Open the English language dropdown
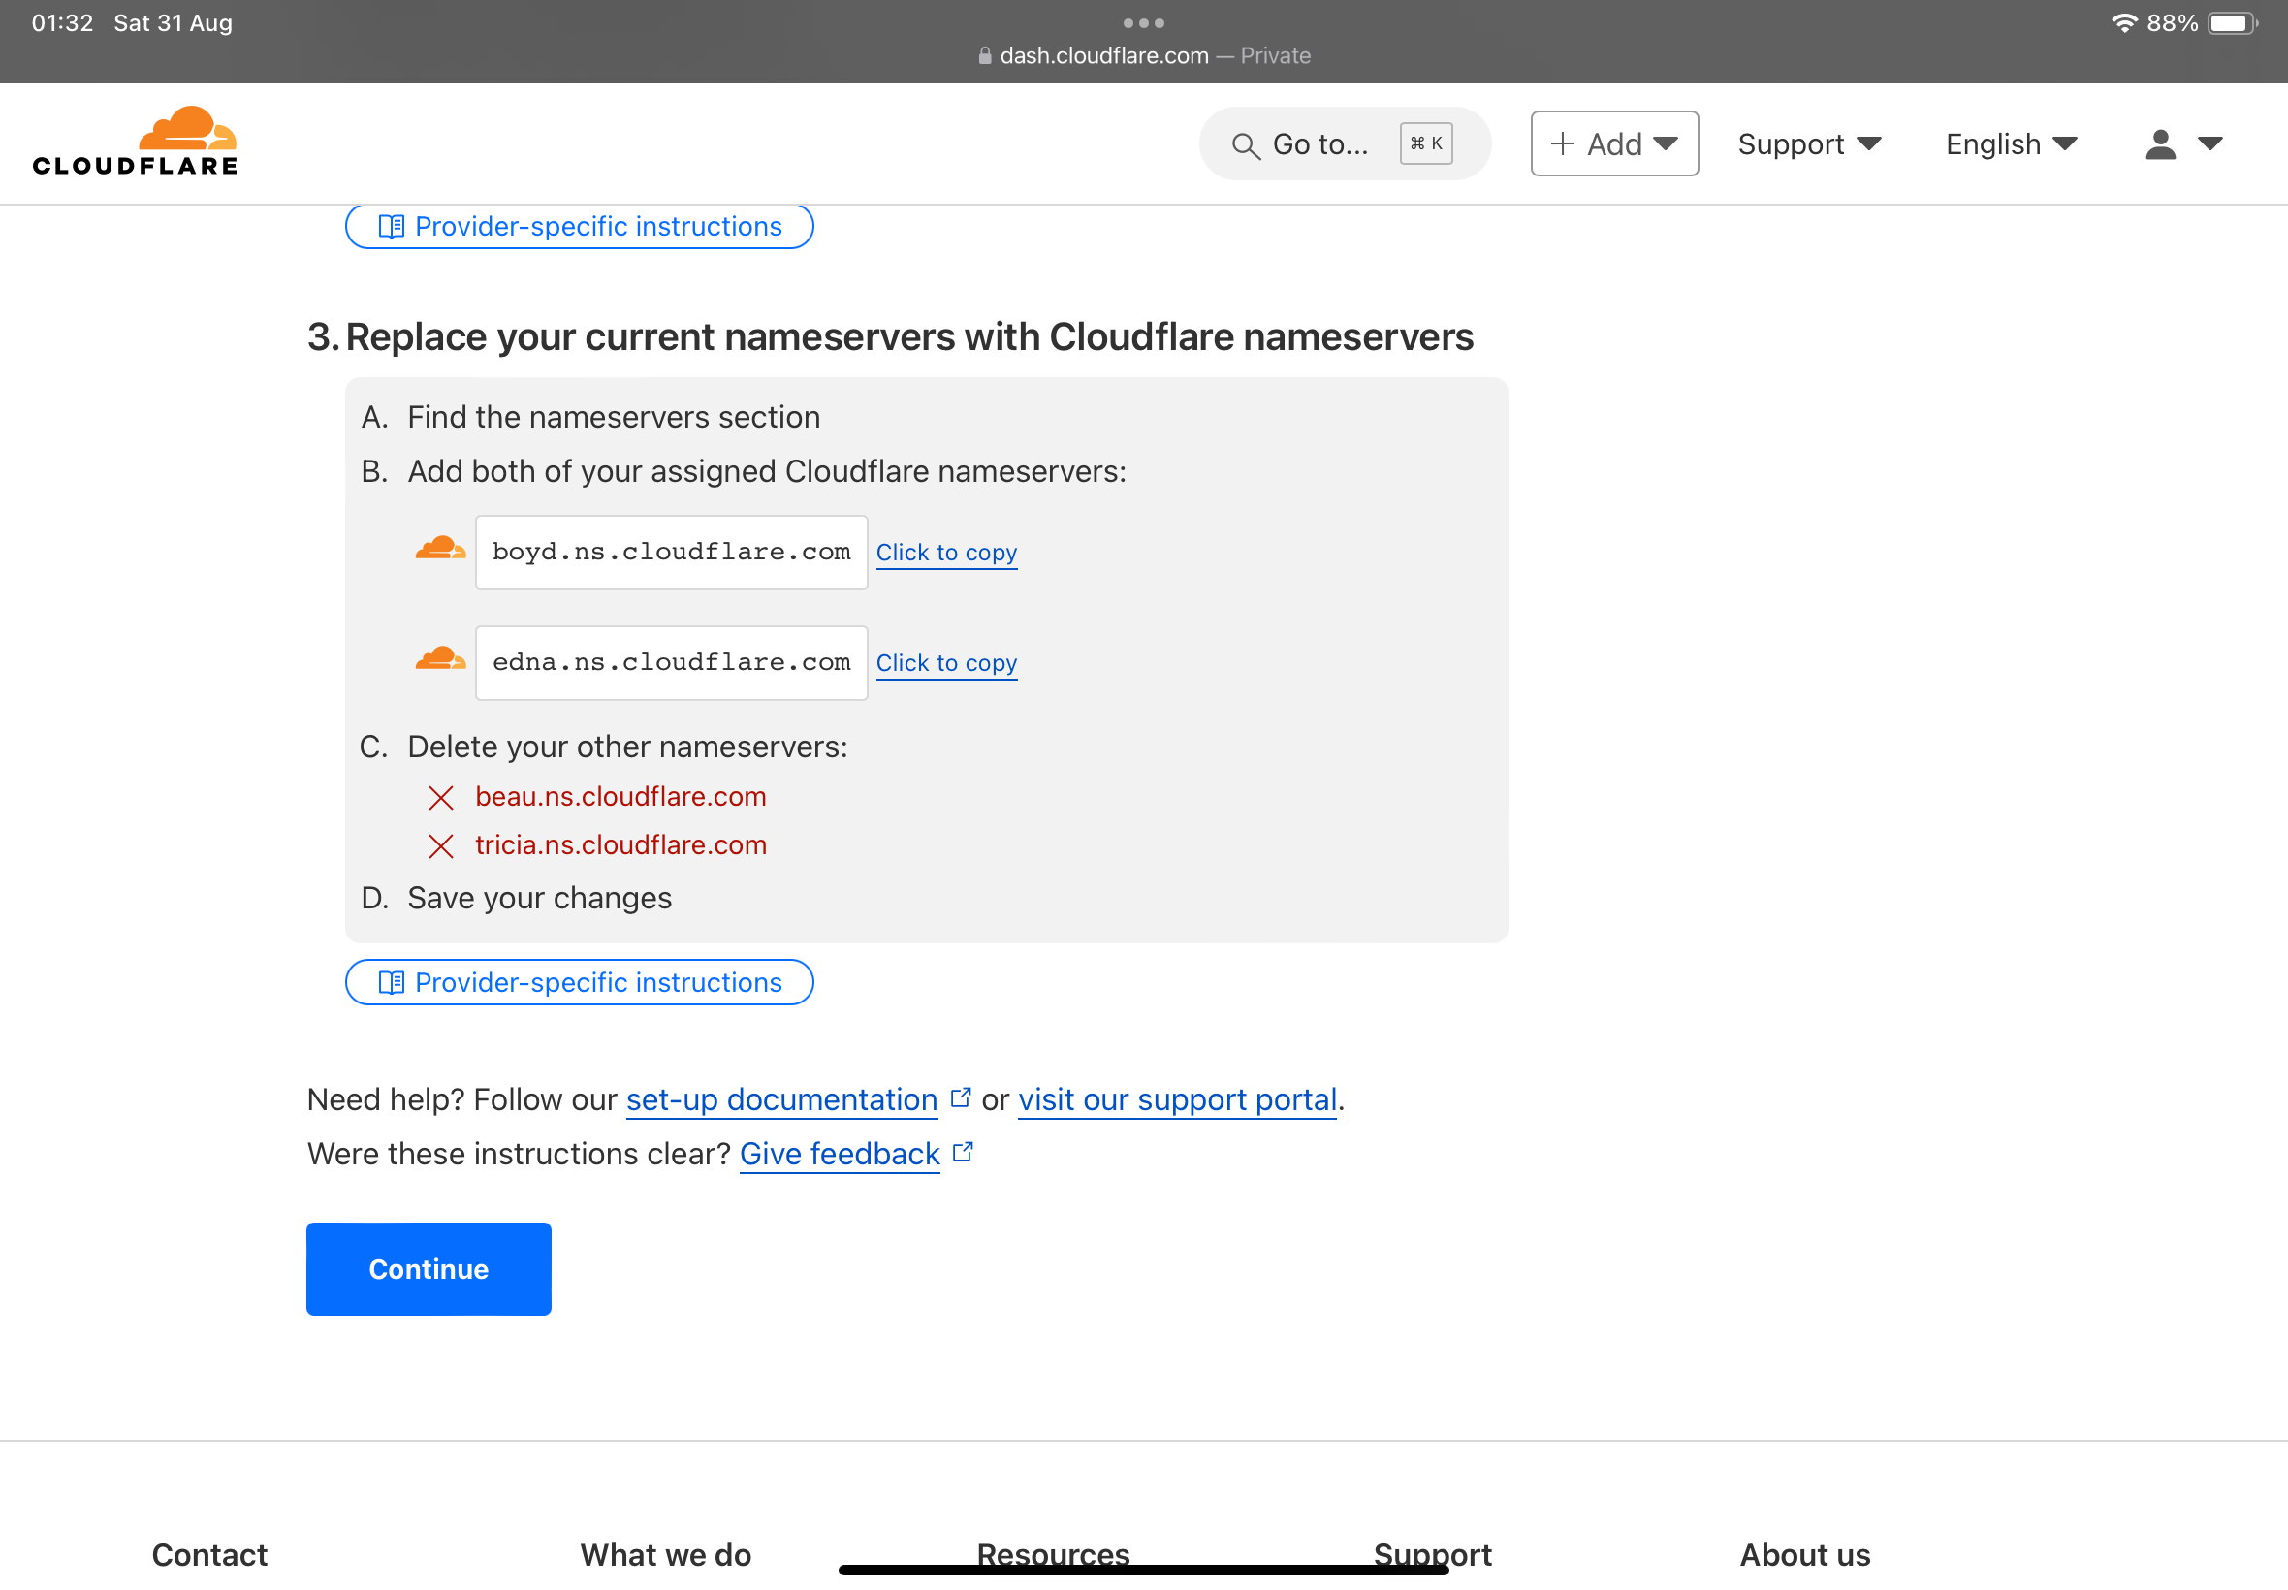 pyautogui.click(x=2010, y=144)
